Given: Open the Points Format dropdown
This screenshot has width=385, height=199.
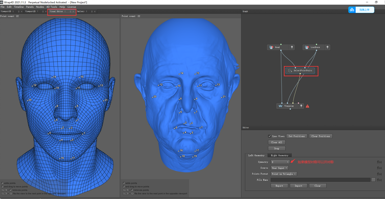Looking at the screenshot, I should [284, 174].
